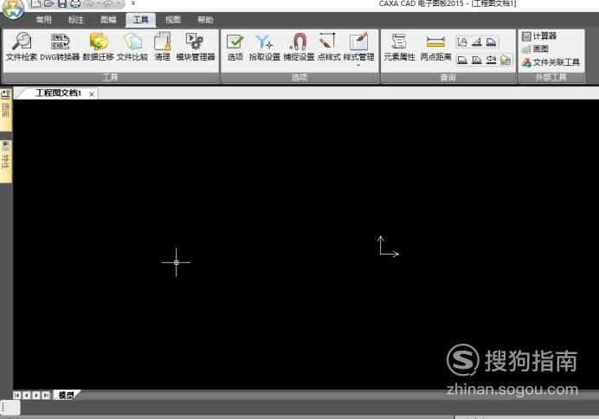Click the blue-filled area query icon
This screenshot has width=599, height=419.
point(492,42)
